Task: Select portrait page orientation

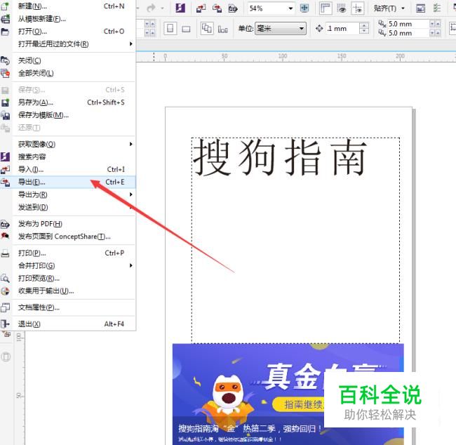Action: (170, 29)
